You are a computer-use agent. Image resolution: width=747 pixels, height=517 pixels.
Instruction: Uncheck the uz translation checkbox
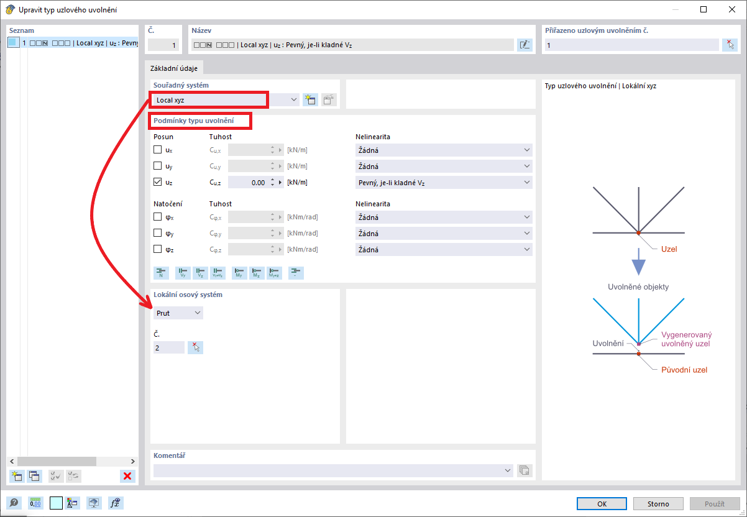point(158,182)
